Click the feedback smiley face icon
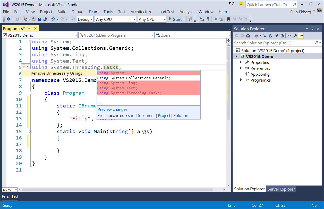Viewport: 324px width, 209px height. (241, 4)
